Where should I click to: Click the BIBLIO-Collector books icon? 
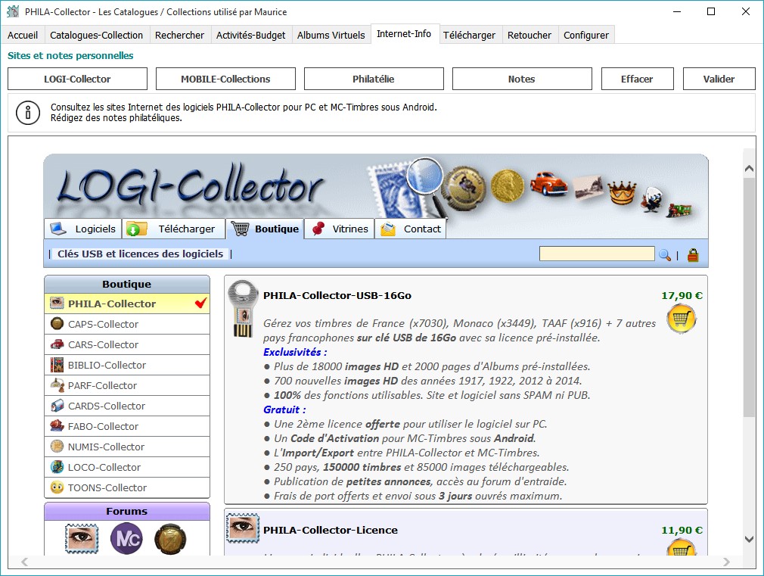[57, 365]
